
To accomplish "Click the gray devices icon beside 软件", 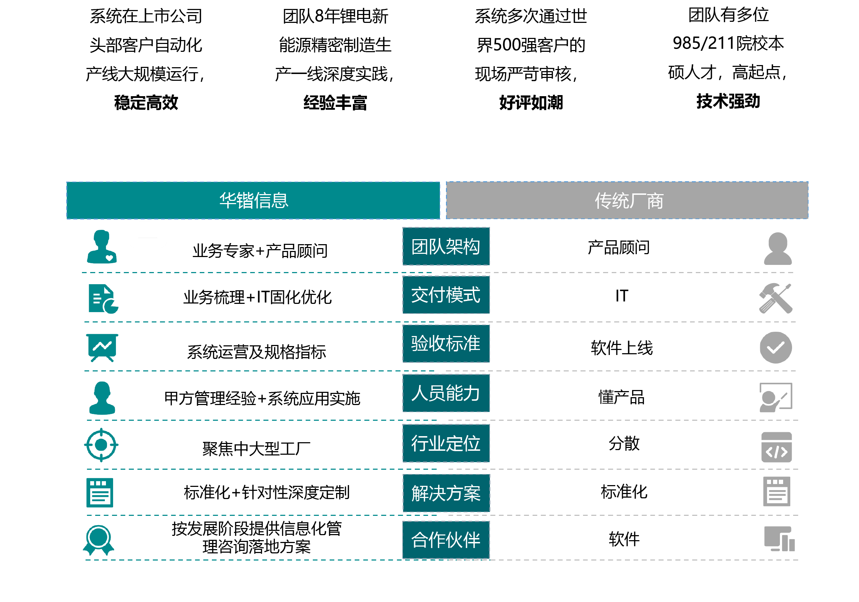I will 779,539.
